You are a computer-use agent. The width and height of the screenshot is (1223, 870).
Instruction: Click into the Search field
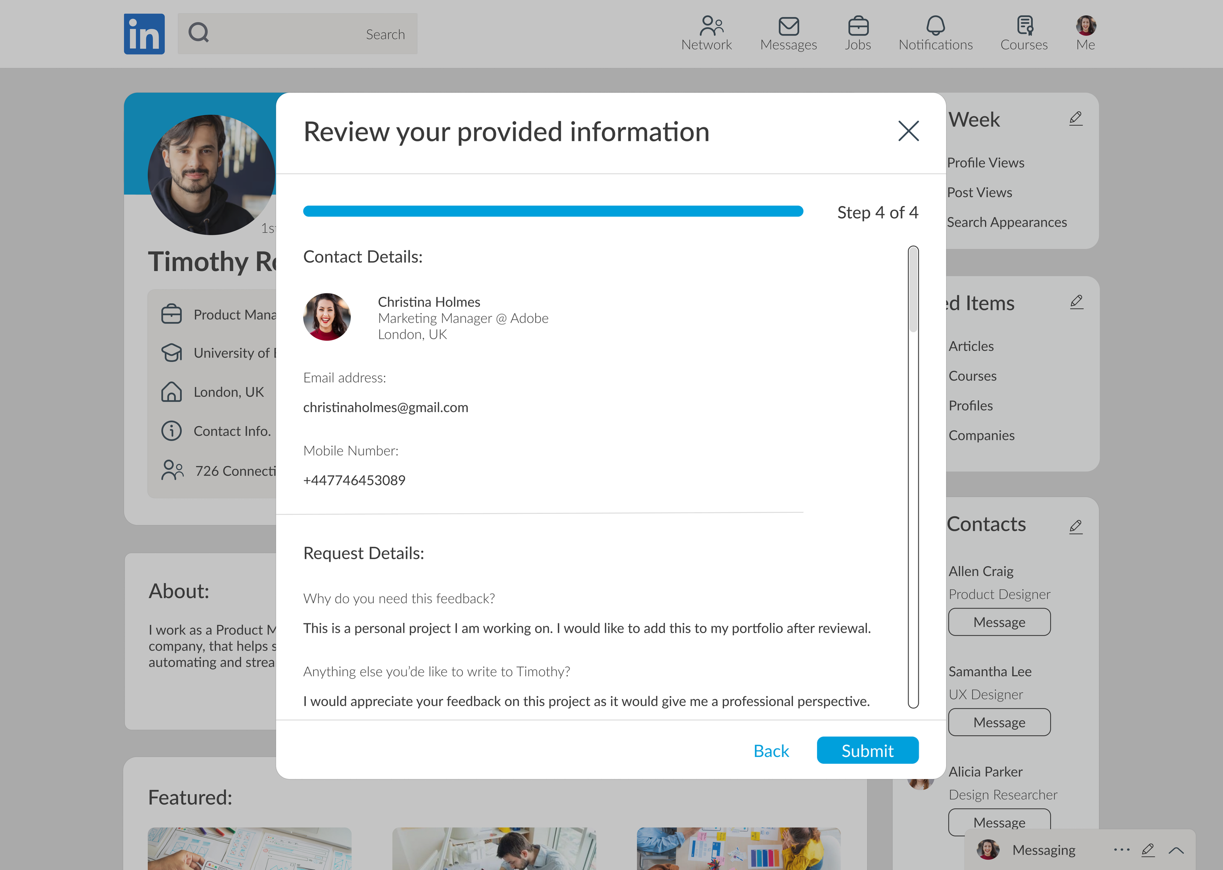297,34
